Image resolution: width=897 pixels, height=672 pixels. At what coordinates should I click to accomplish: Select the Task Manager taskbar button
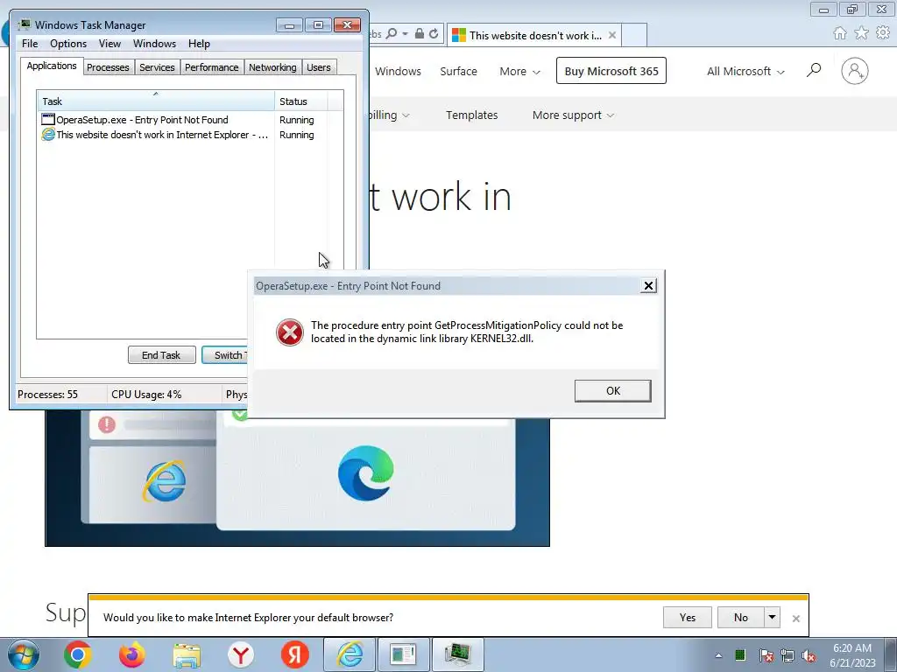(x=457, y=654)
